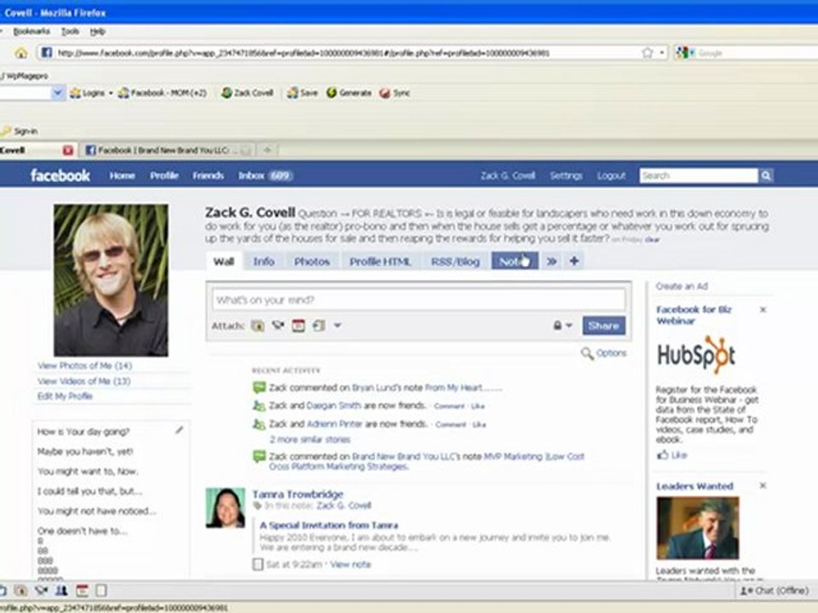Expand 2 more similar stories

(310, 439)
